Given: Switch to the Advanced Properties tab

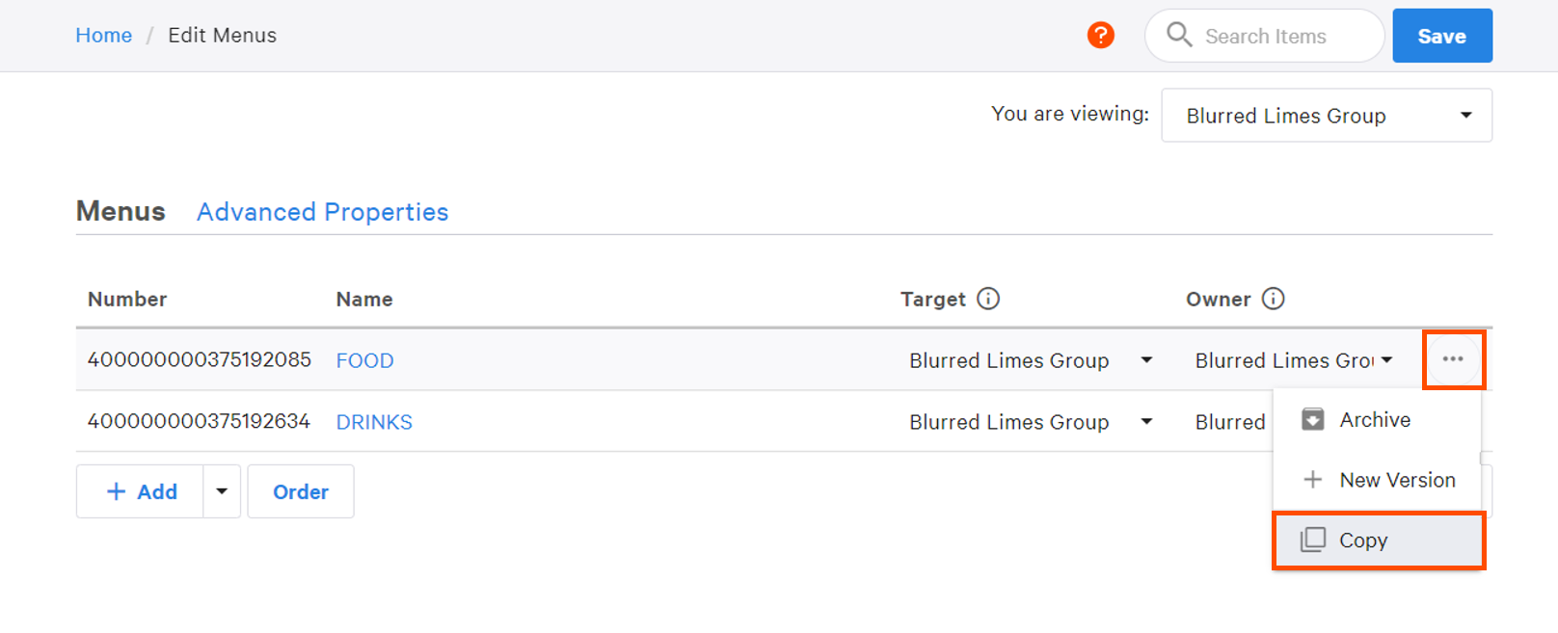Looking at the screenshot, I should pyautogui.click(x=322, y=212).
